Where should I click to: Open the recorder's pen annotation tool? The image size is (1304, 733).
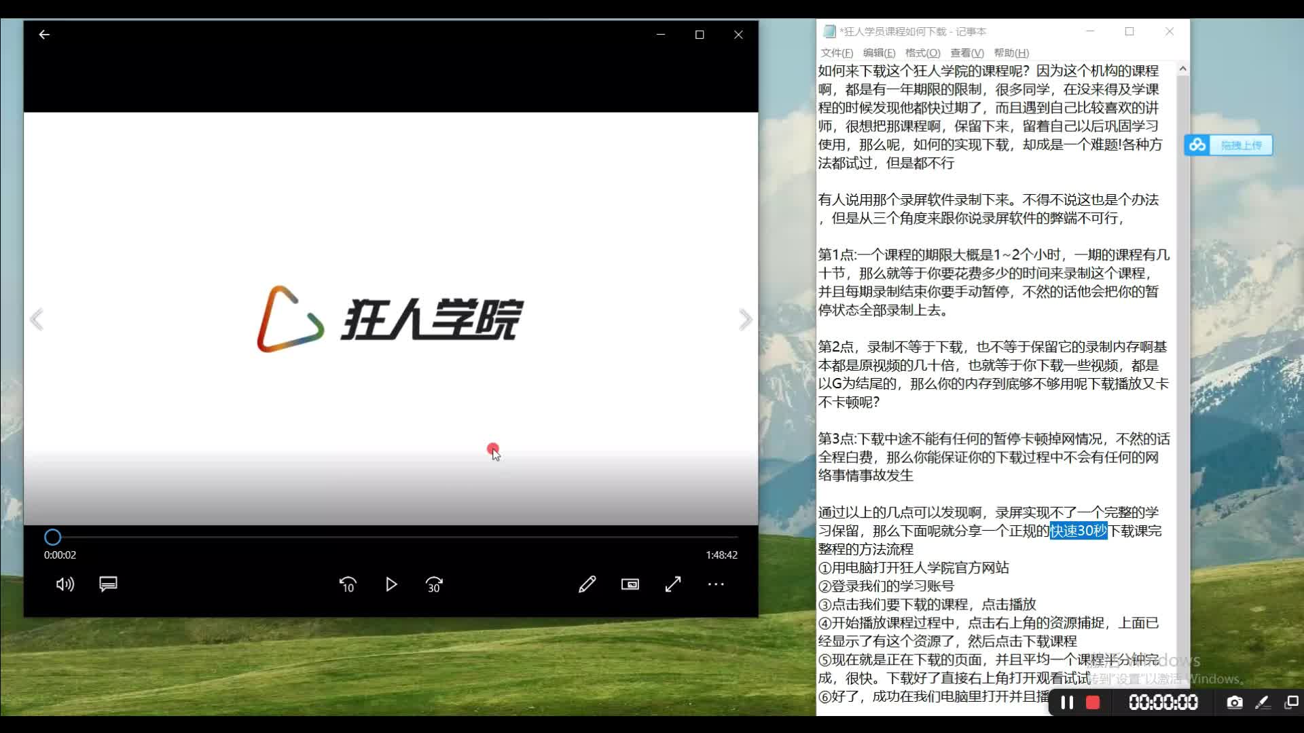1263,703
